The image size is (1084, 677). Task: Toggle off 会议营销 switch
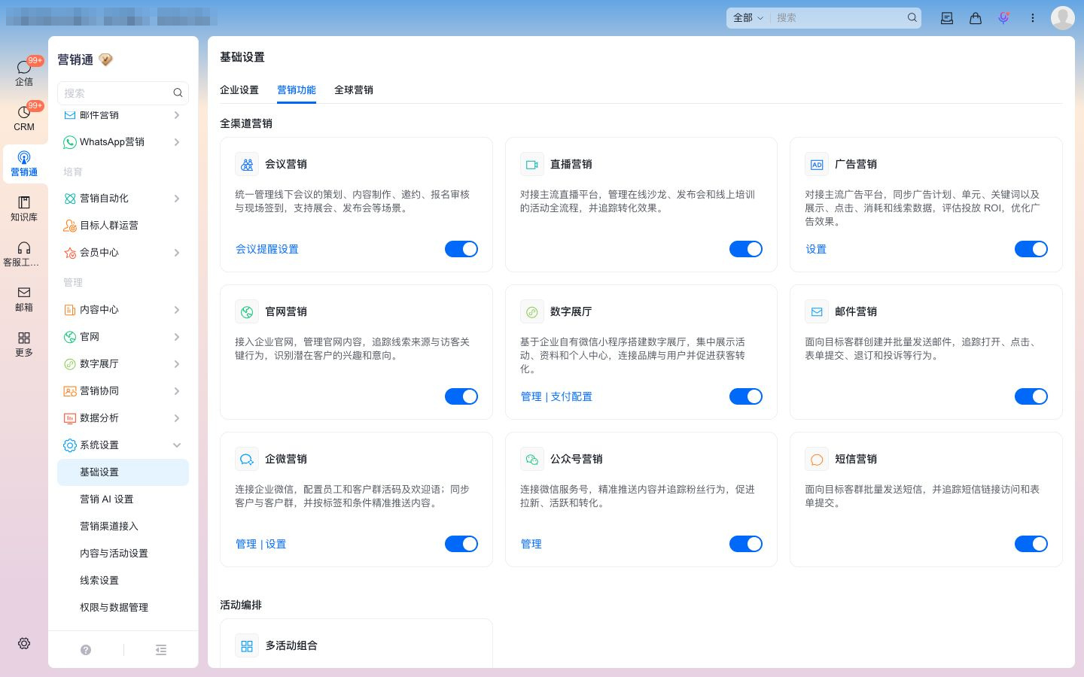click(x=461, y=249)
